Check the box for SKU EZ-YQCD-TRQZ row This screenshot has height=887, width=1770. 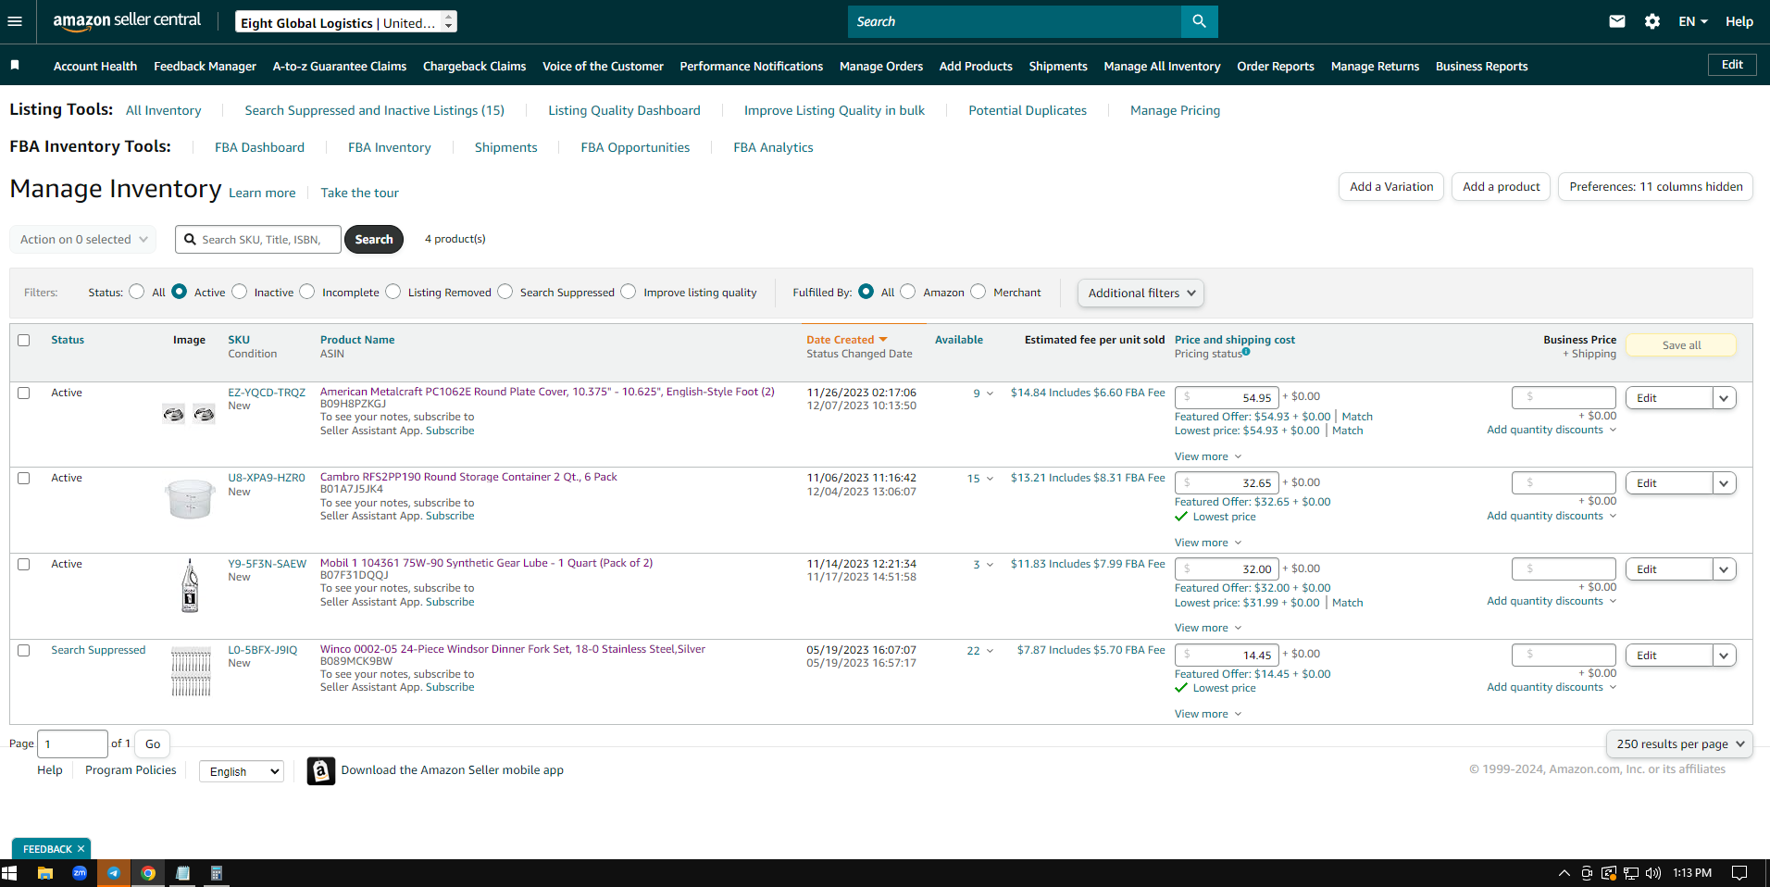click(24, 393)
